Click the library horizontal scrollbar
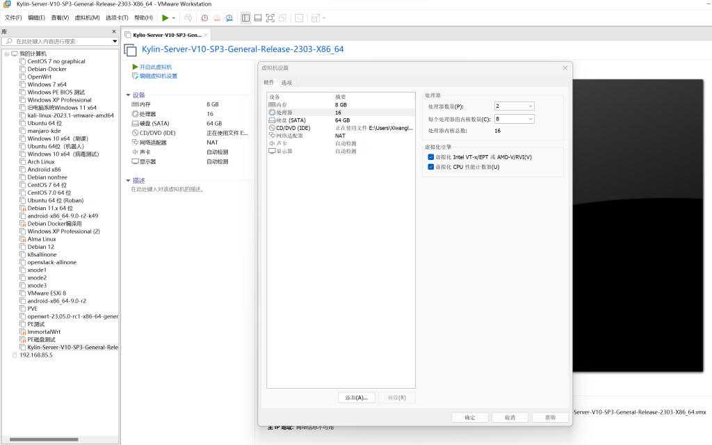The height and width of the screenshot is (445, 712). click(x=44, y=439)
